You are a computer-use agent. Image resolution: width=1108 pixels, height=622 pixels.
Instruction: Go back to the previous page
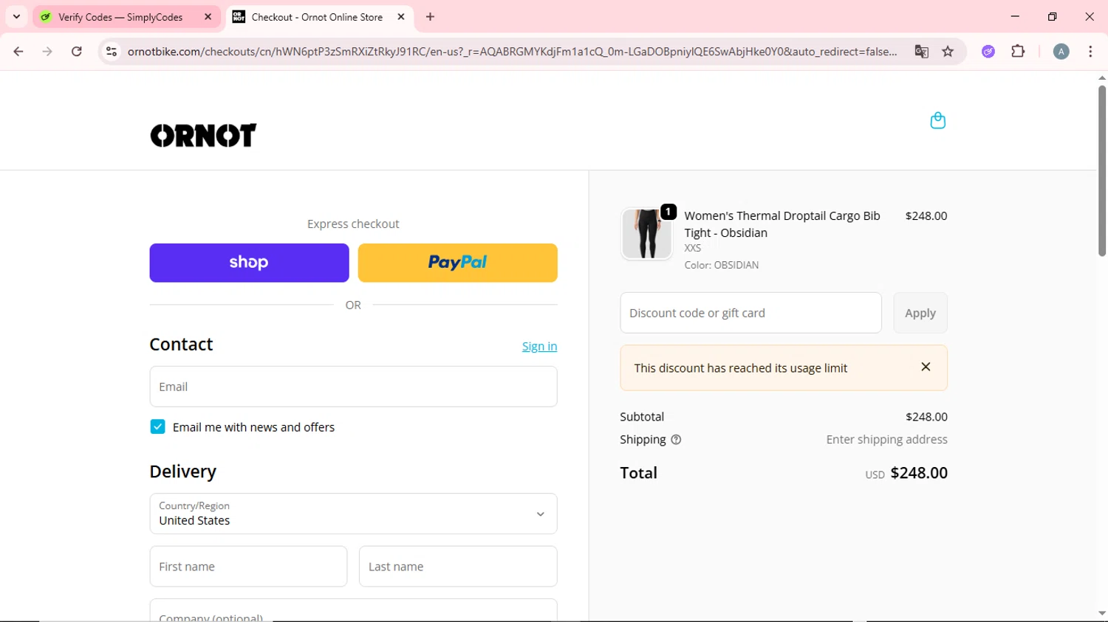coord(18,52)
